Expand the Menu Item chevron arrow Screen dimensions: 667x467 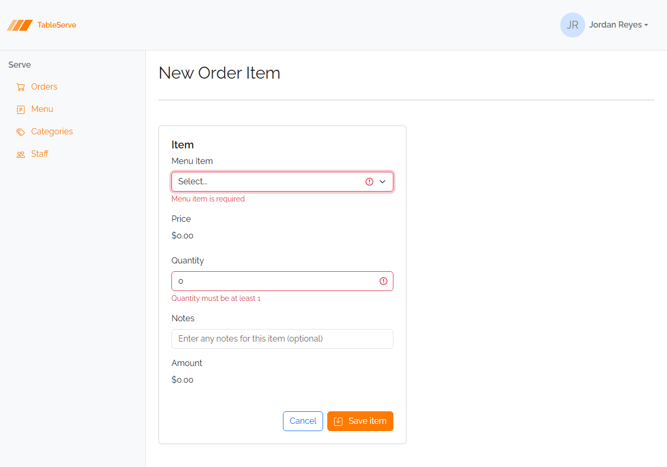(382, 182)
